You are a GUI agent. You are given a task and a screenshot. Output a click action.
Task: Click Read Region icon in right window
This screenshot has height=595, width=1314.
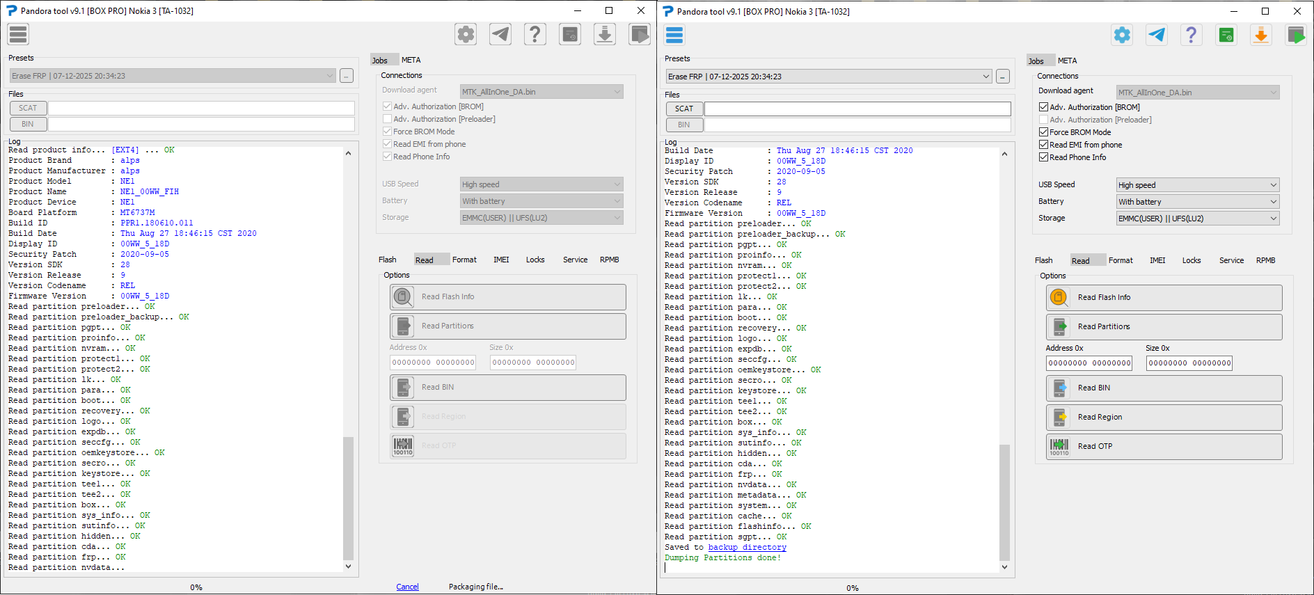point(1059,418)
